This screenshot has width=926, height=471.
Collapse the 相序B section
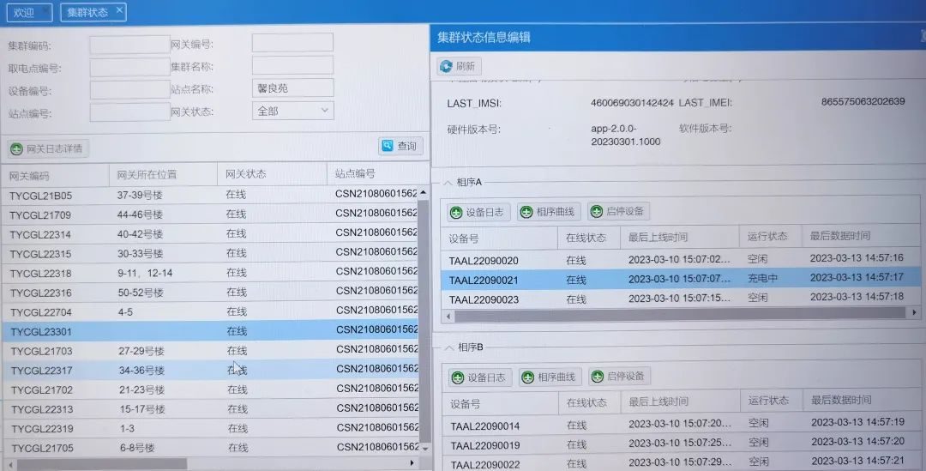point(448,347)
